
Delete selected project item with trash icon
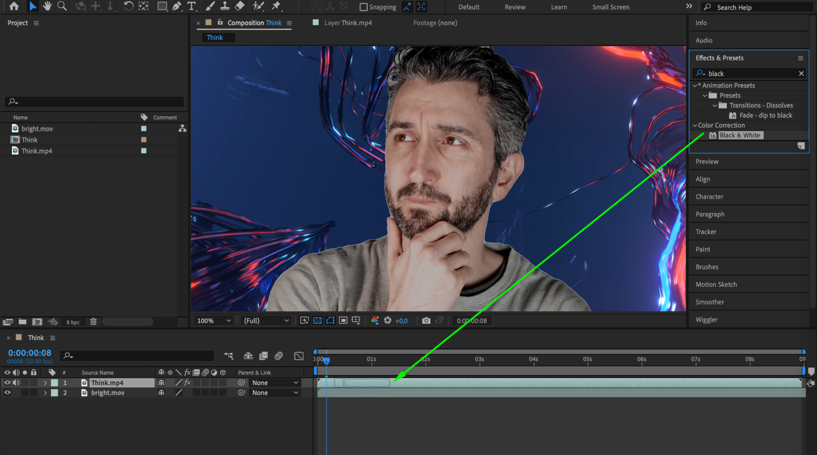pos(93,322)
